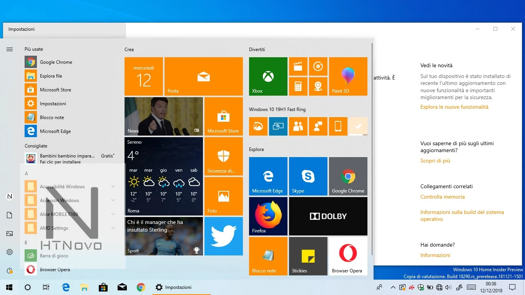
Task: Launch Google Chrome from Più usate list
Action: [x=70, y=62]
